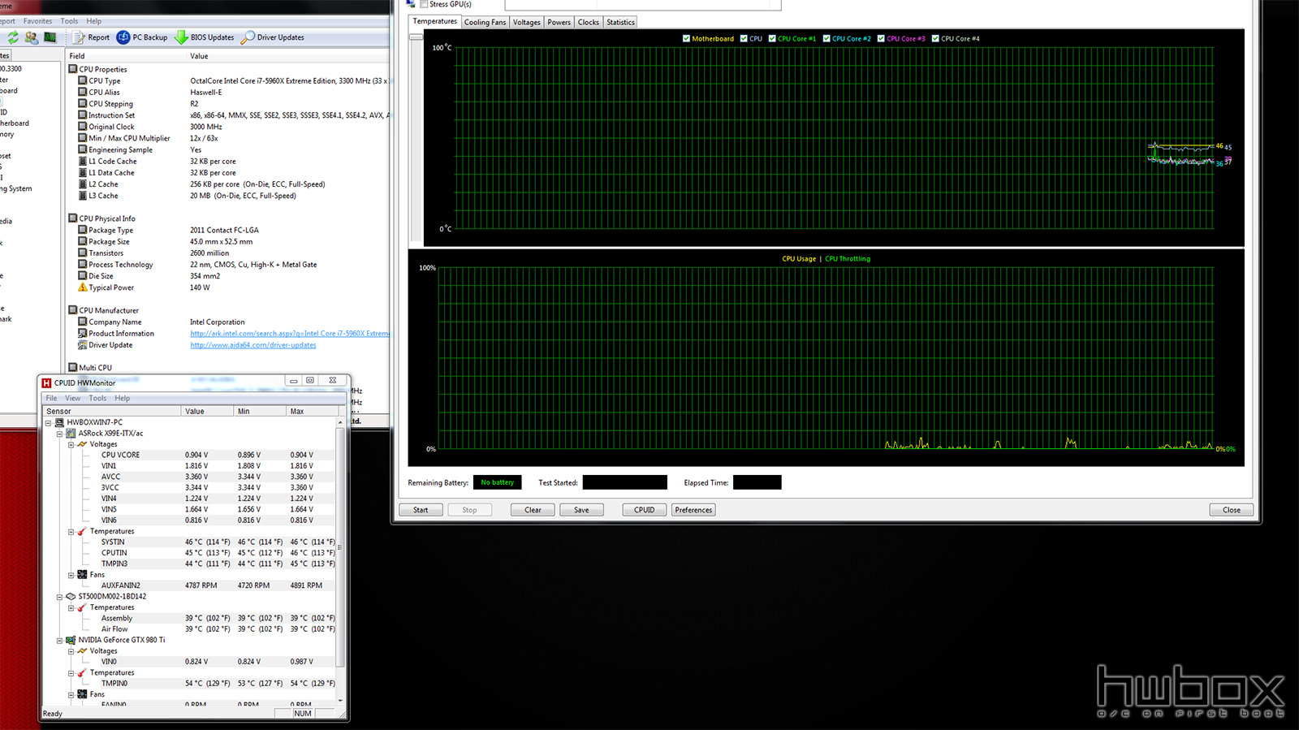
Task: Click the Report toolbar button in AIDA64
Action: pyautogui.click(x=91, y=37)
